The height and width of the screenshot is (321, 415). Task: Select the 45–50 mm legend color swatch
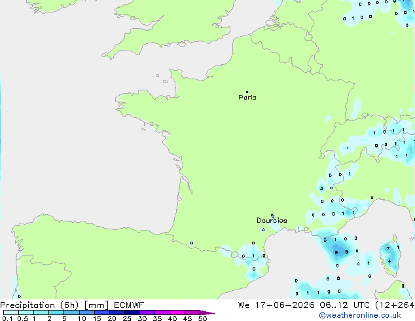pos(192,312)
